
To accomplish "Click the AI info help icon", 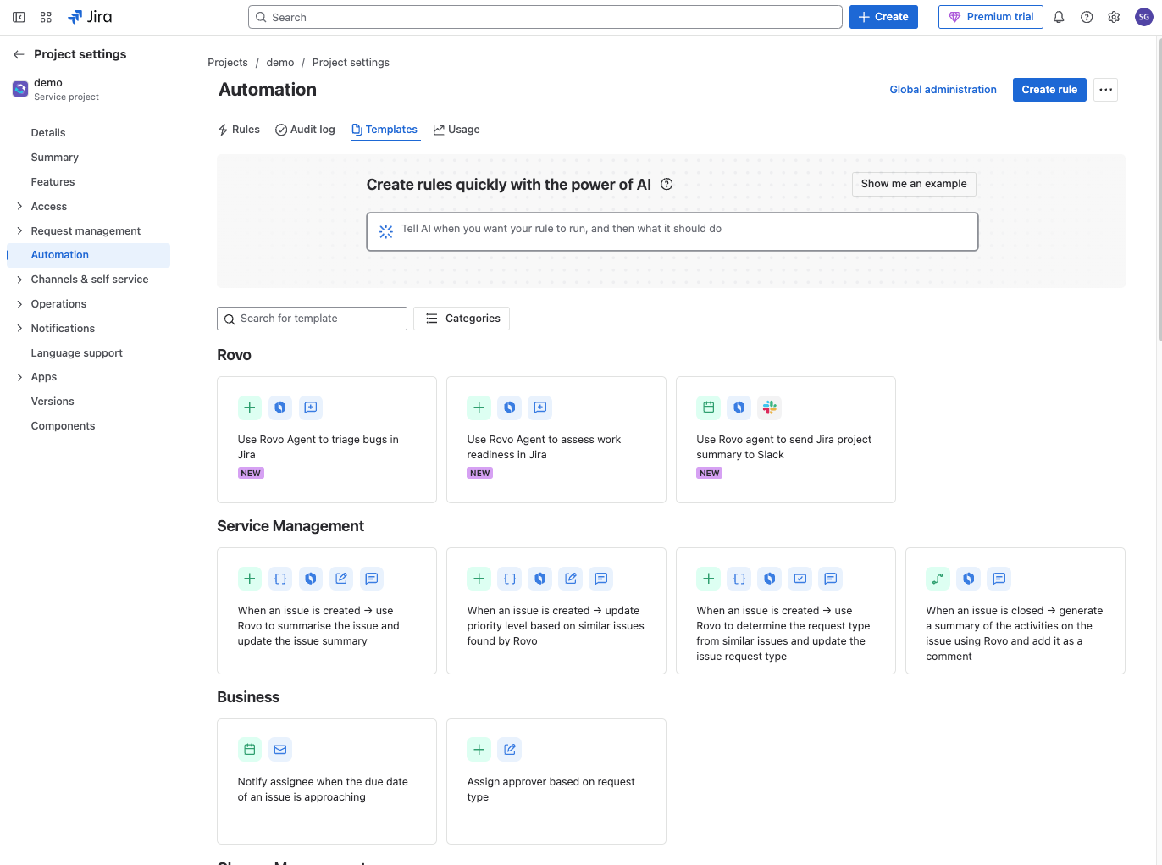I will click(x=667, y=185).
